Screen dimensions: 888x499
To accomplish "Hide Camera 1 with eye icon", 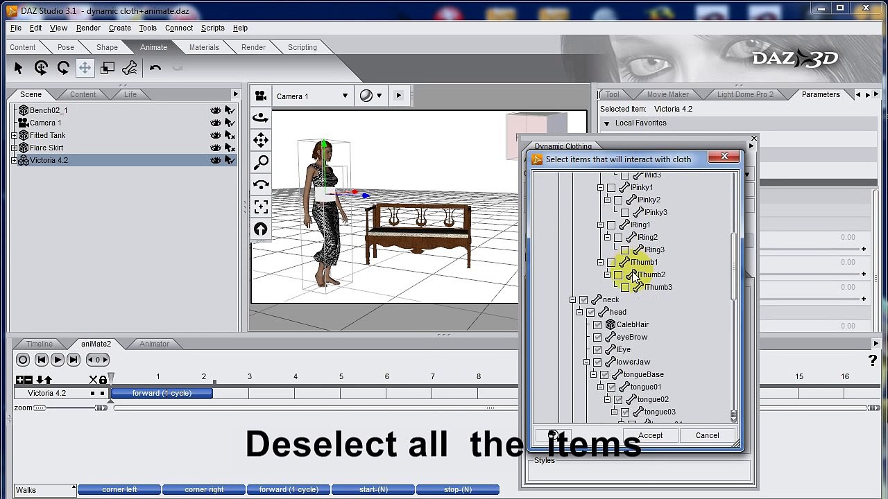I will coord(216,123).
